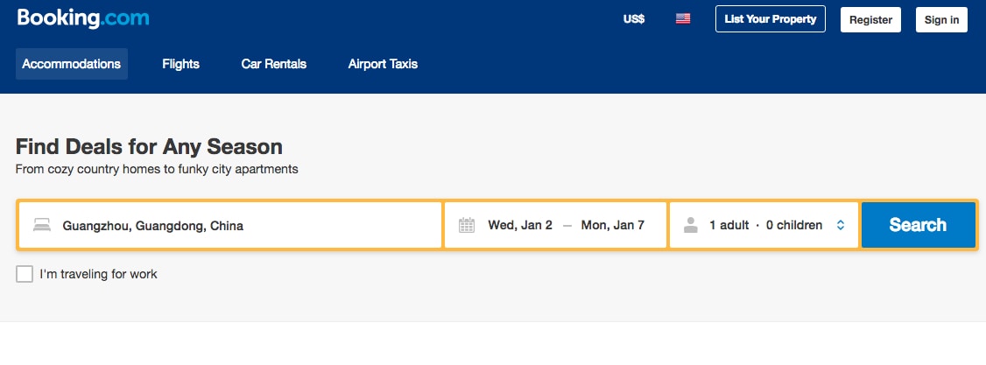Click the calendar icon in date field
This screenshot has width=986, height=365.
tap(467, 226)
